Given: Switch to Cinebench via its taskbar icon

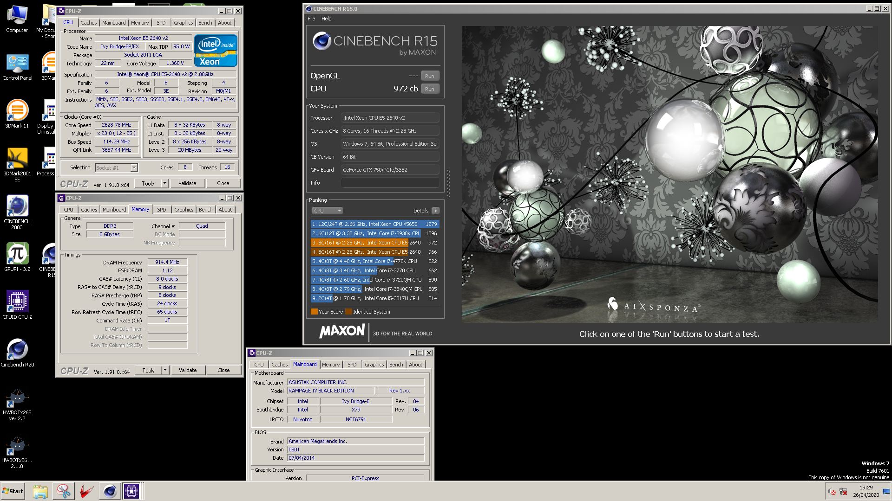Looking at the screenshot, I should (x=110, y=491).
